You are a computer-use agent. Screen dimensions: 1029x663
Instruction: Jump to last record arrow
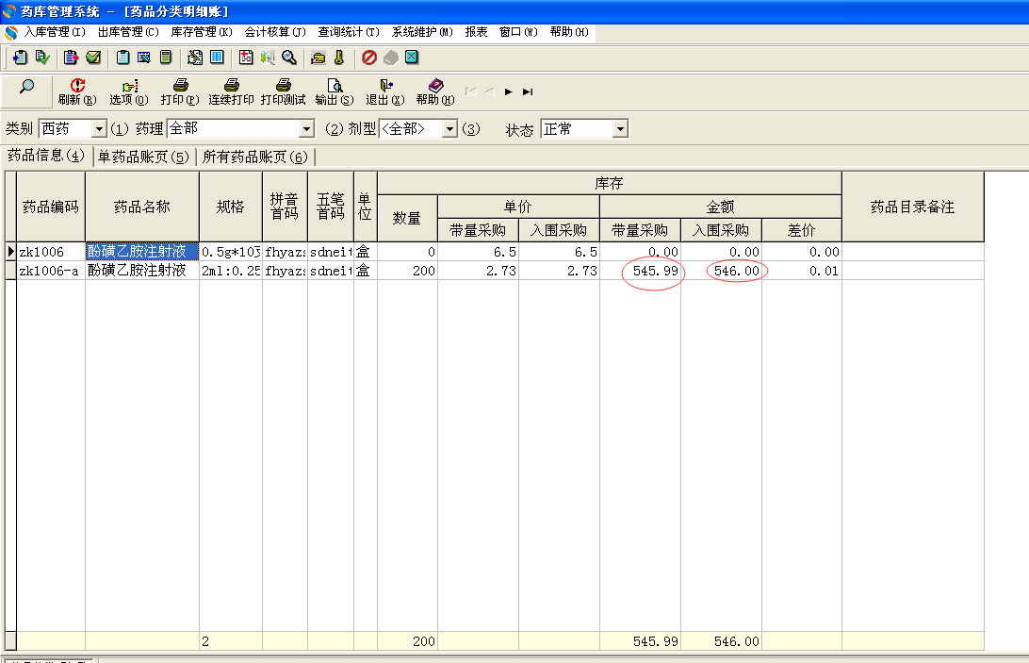[x=528, y=92]
